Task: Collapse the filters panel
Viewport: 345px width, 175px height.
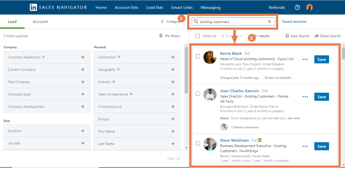Action: point(171,21)
